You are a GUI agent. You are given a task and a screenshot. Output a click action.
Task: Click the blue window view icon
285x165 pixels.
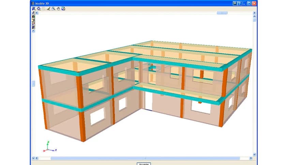[63, 9]
